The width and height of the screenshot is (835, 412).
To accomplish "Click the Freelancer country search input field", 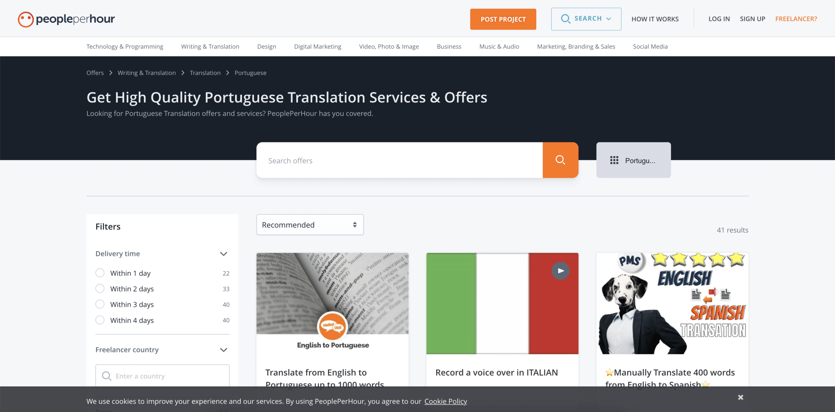I will [162, 376].
